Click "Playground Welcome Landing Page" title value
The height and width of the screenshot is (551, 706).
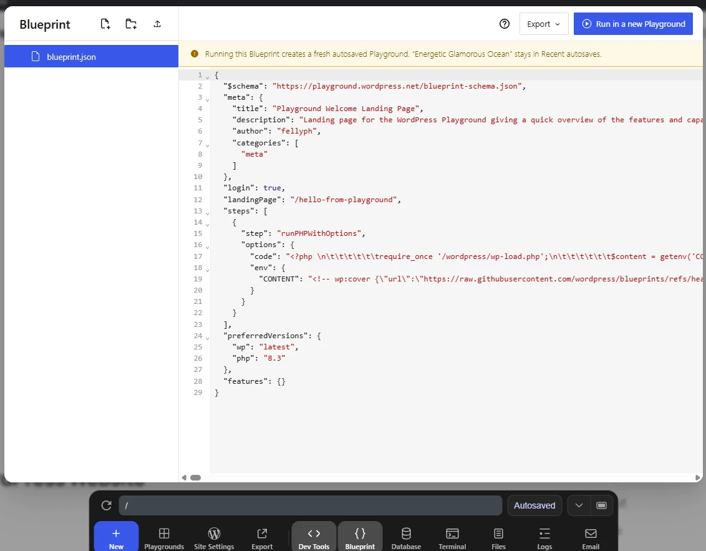tap(346, 109)
